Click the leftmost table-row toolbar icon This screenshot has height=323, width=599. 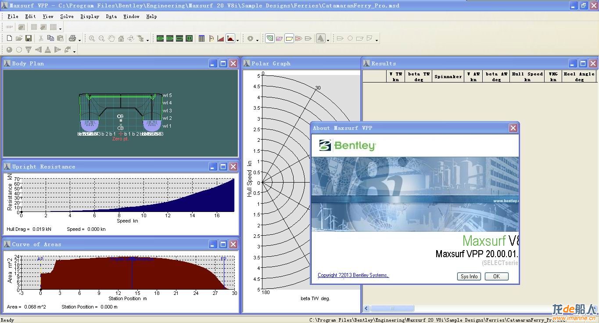pyautogui.click(x=9, y=27)
